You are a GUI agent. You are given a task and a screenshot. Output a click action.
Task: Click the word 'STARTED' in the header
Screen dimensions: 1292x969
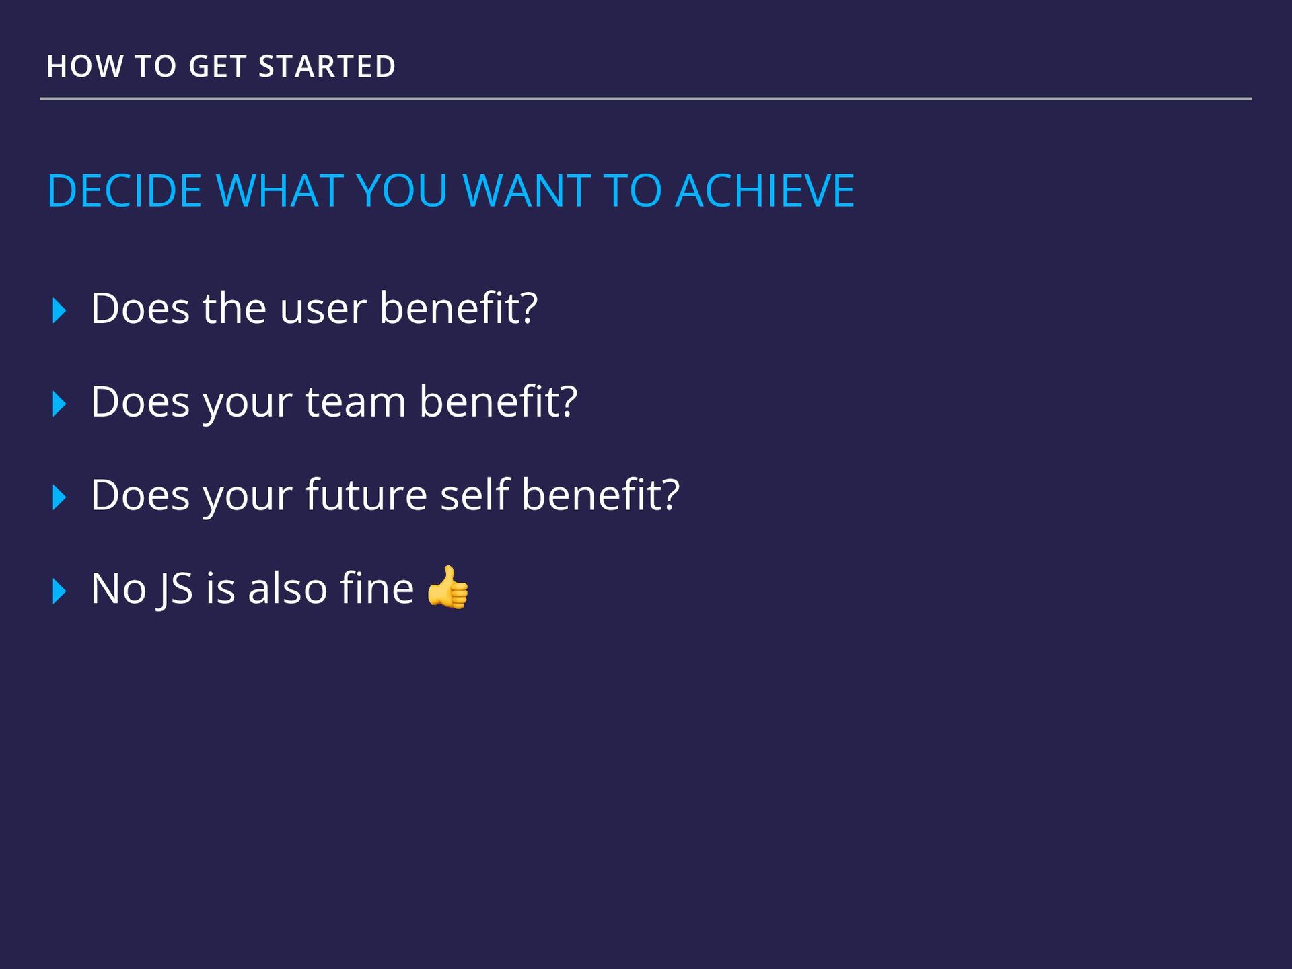(x=327, y=67)
